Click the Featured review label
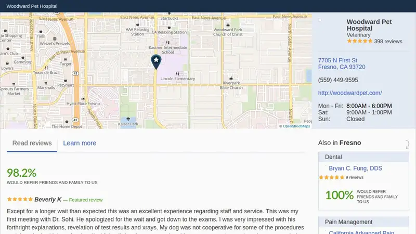 click(85, 200)
